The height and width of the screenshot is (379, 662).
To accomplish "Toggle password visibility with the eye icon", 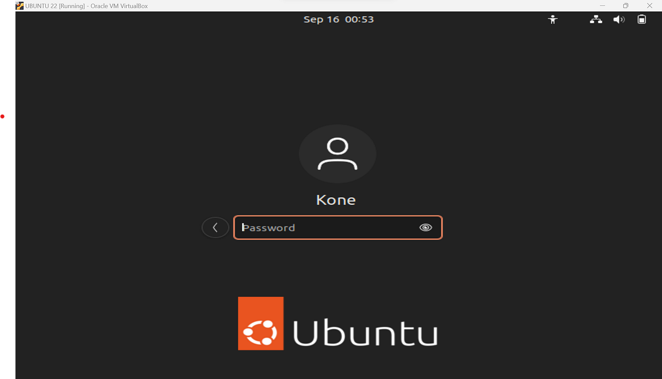I will click(425, 228).
